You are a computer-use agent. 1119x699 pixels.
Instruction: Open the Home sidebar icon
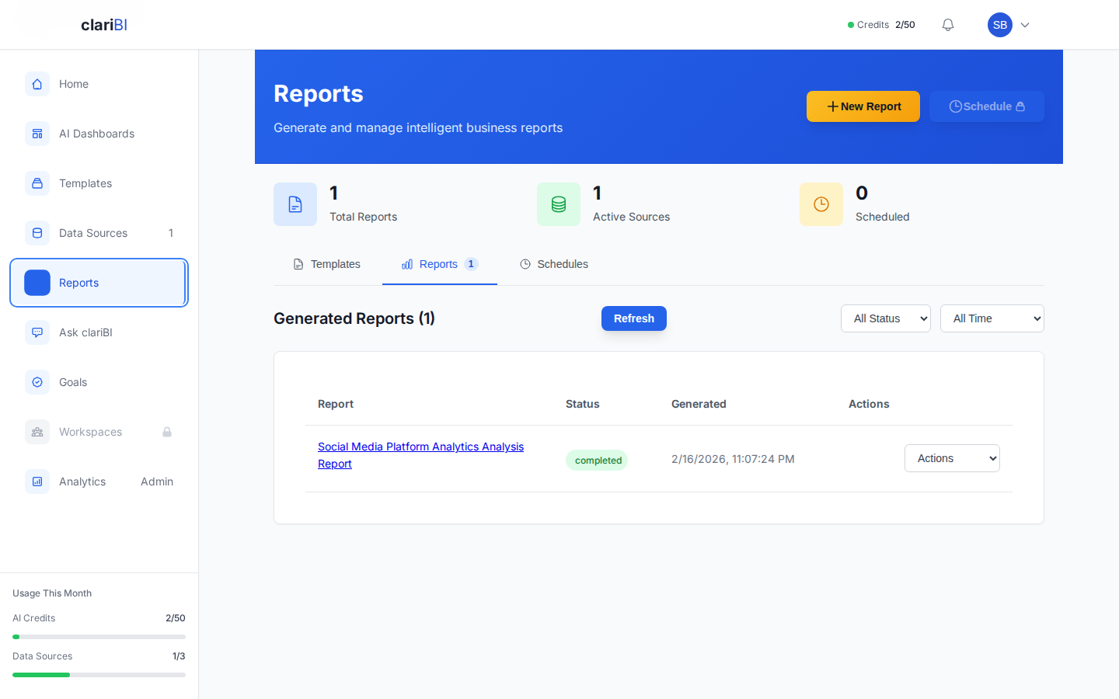(x=37, y=84)
